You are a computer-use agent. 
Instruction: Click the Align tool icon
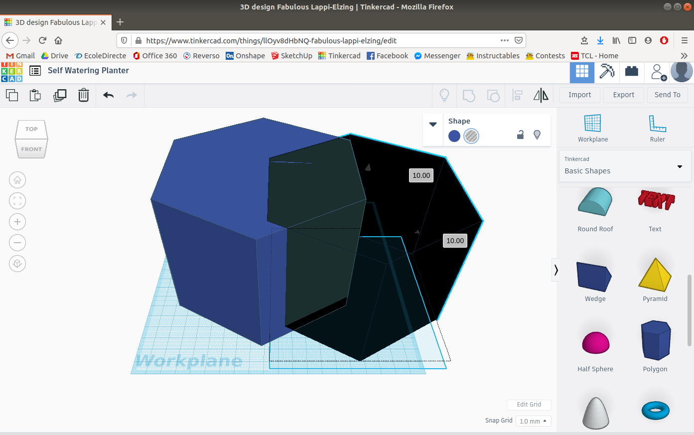(518, 95)
